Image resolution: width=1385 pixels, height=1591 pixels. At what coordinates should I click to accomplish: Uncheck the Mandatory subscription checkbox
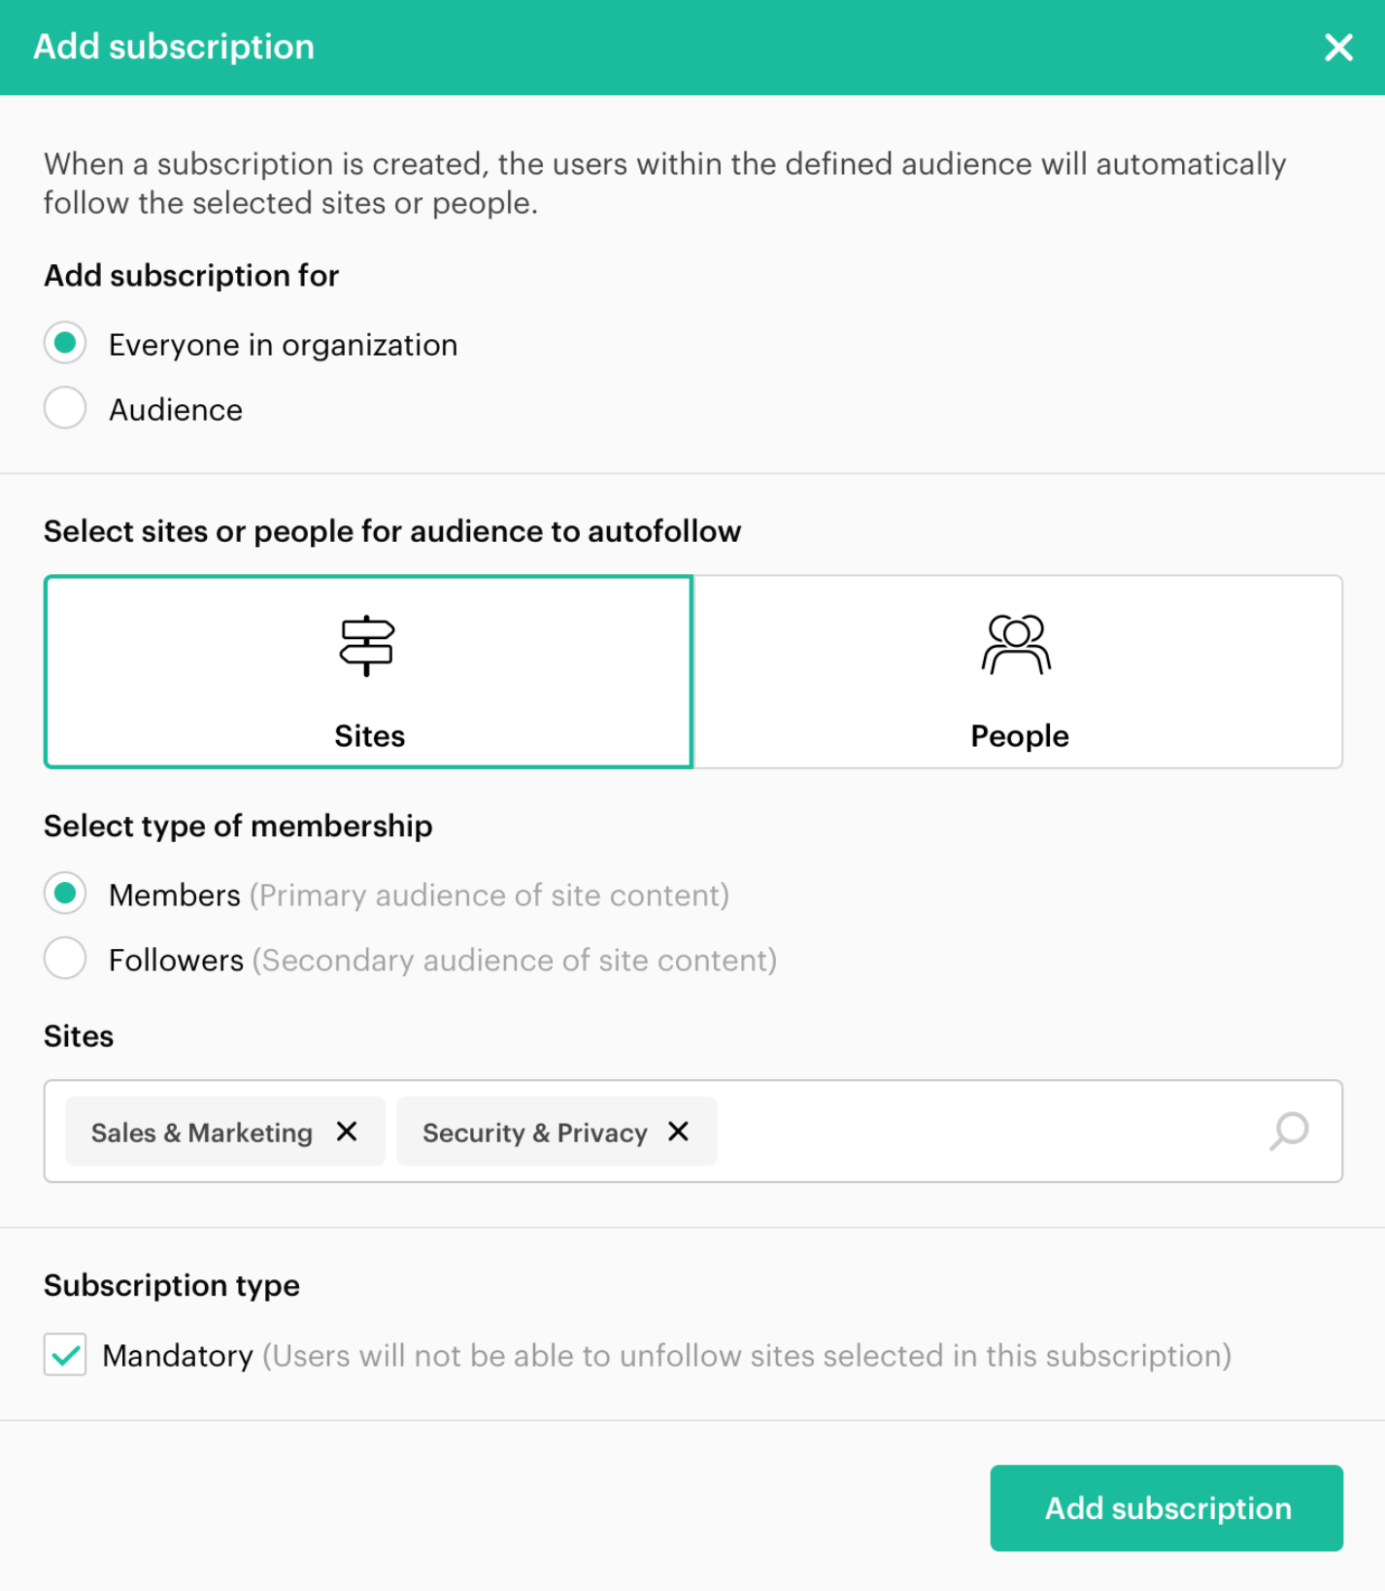tap(65, 1355)
